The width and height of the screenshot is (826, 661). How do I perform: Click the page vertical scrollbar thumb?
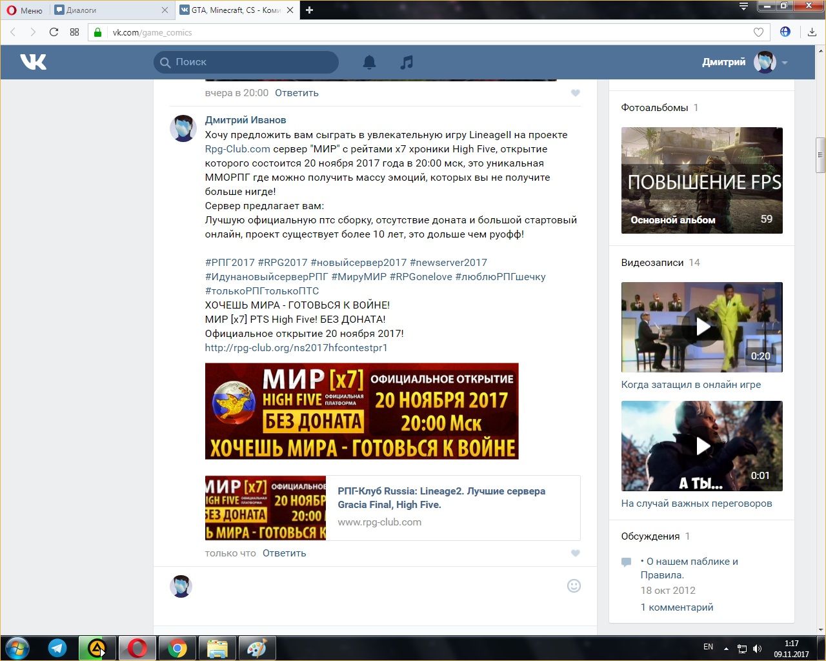820,155
